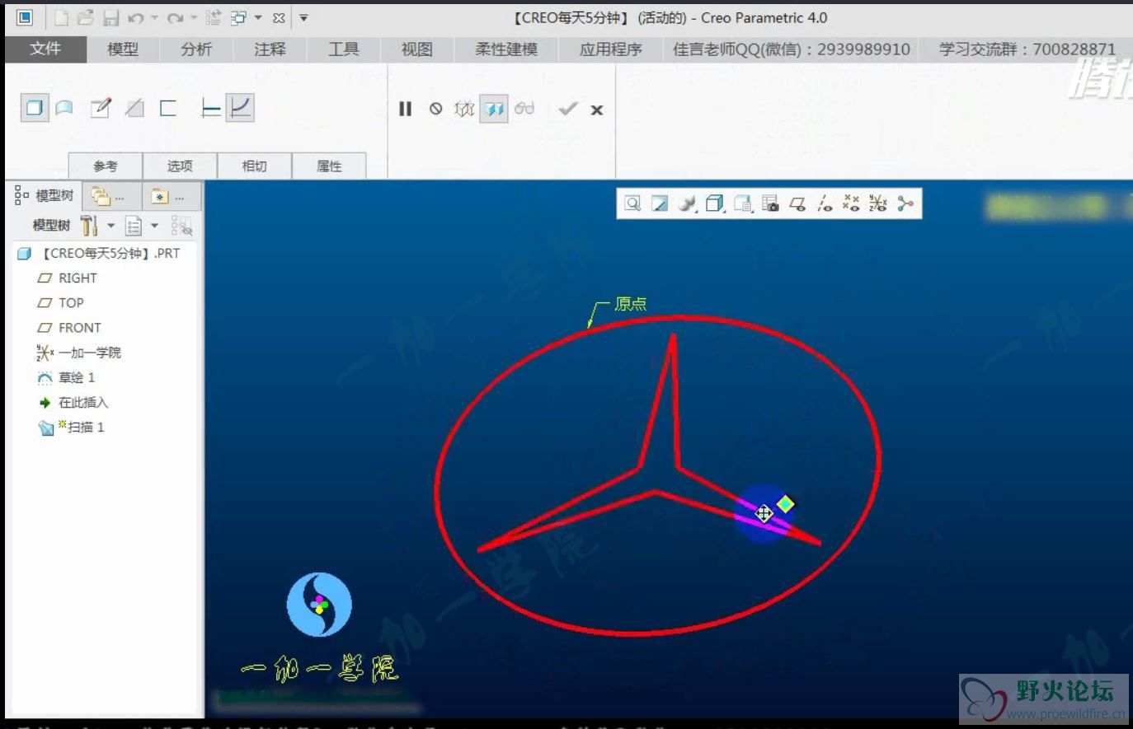Expand the Windows switcher dropdown arrow
Viewport: 1133px width, 729px height.
258,17
